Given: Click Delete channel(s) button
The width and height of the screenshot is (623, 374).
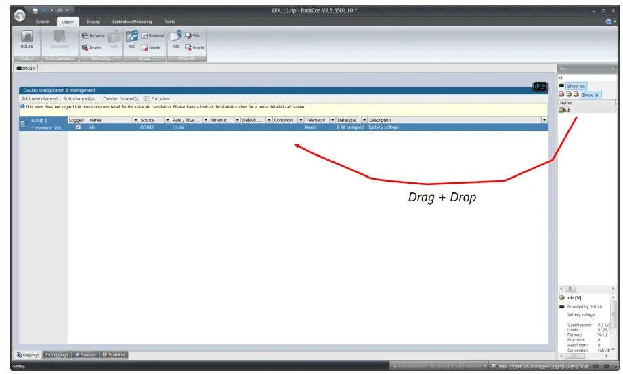Looking at the screenshot, I should click(121, 98).
